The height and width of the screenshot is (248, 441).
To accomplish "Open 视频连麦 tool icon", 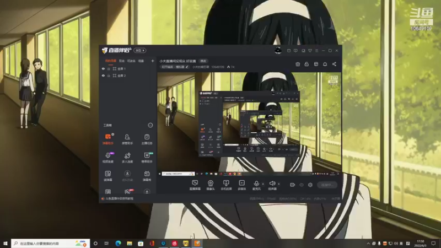I will point(107,158).
